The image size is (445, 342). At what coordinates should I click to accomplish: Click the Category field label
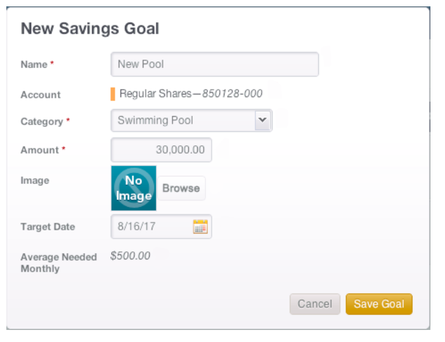point(42,122)
